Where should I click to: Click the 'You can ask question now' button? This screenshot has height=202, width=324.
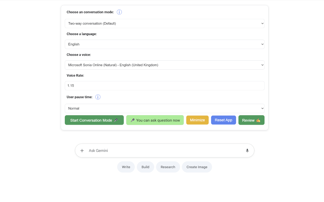(155, 120)
